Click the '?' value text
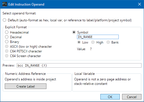The image size is (144, 102). coord(91,49)
